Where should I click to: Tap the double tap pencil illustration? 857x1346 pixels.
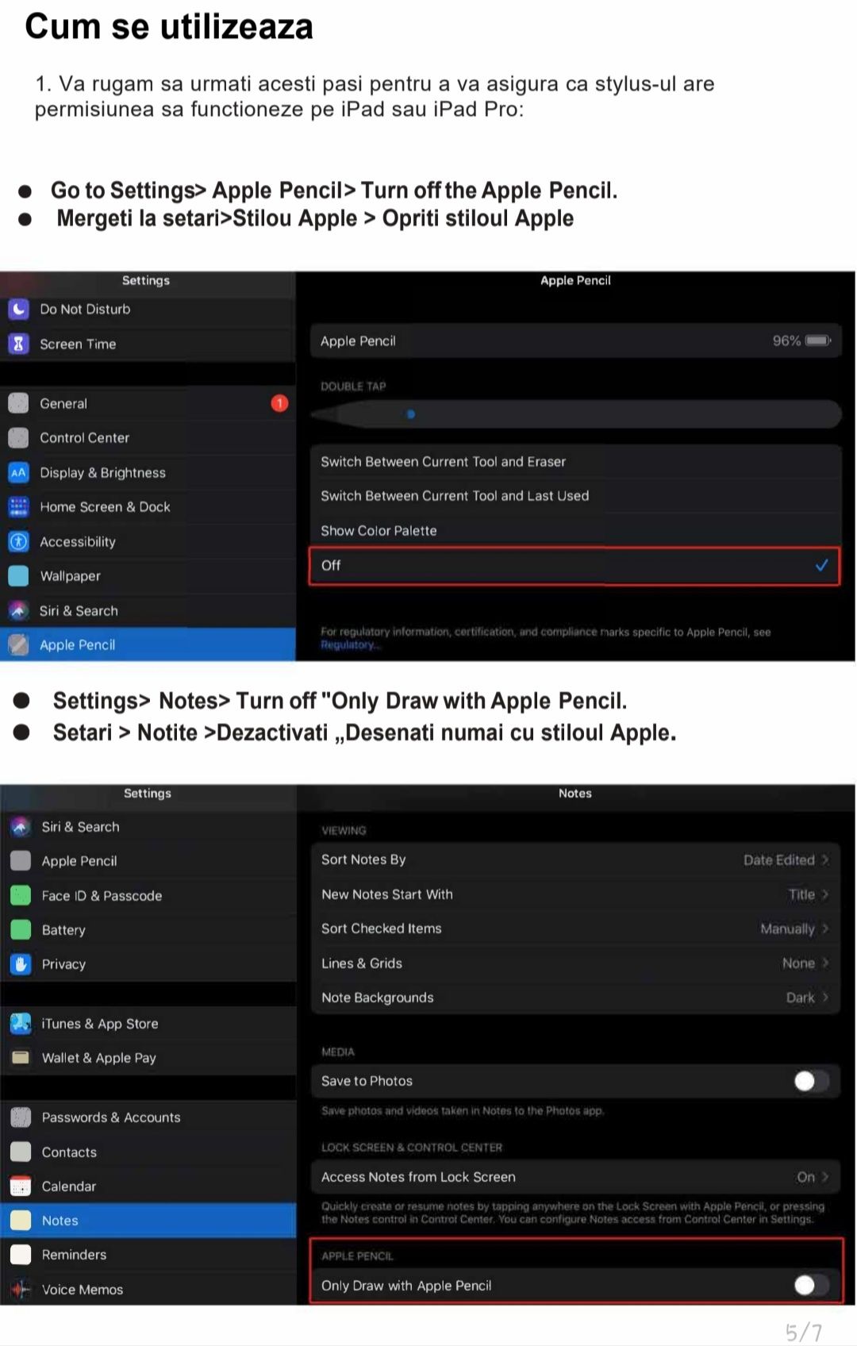(x=575, y=413)
